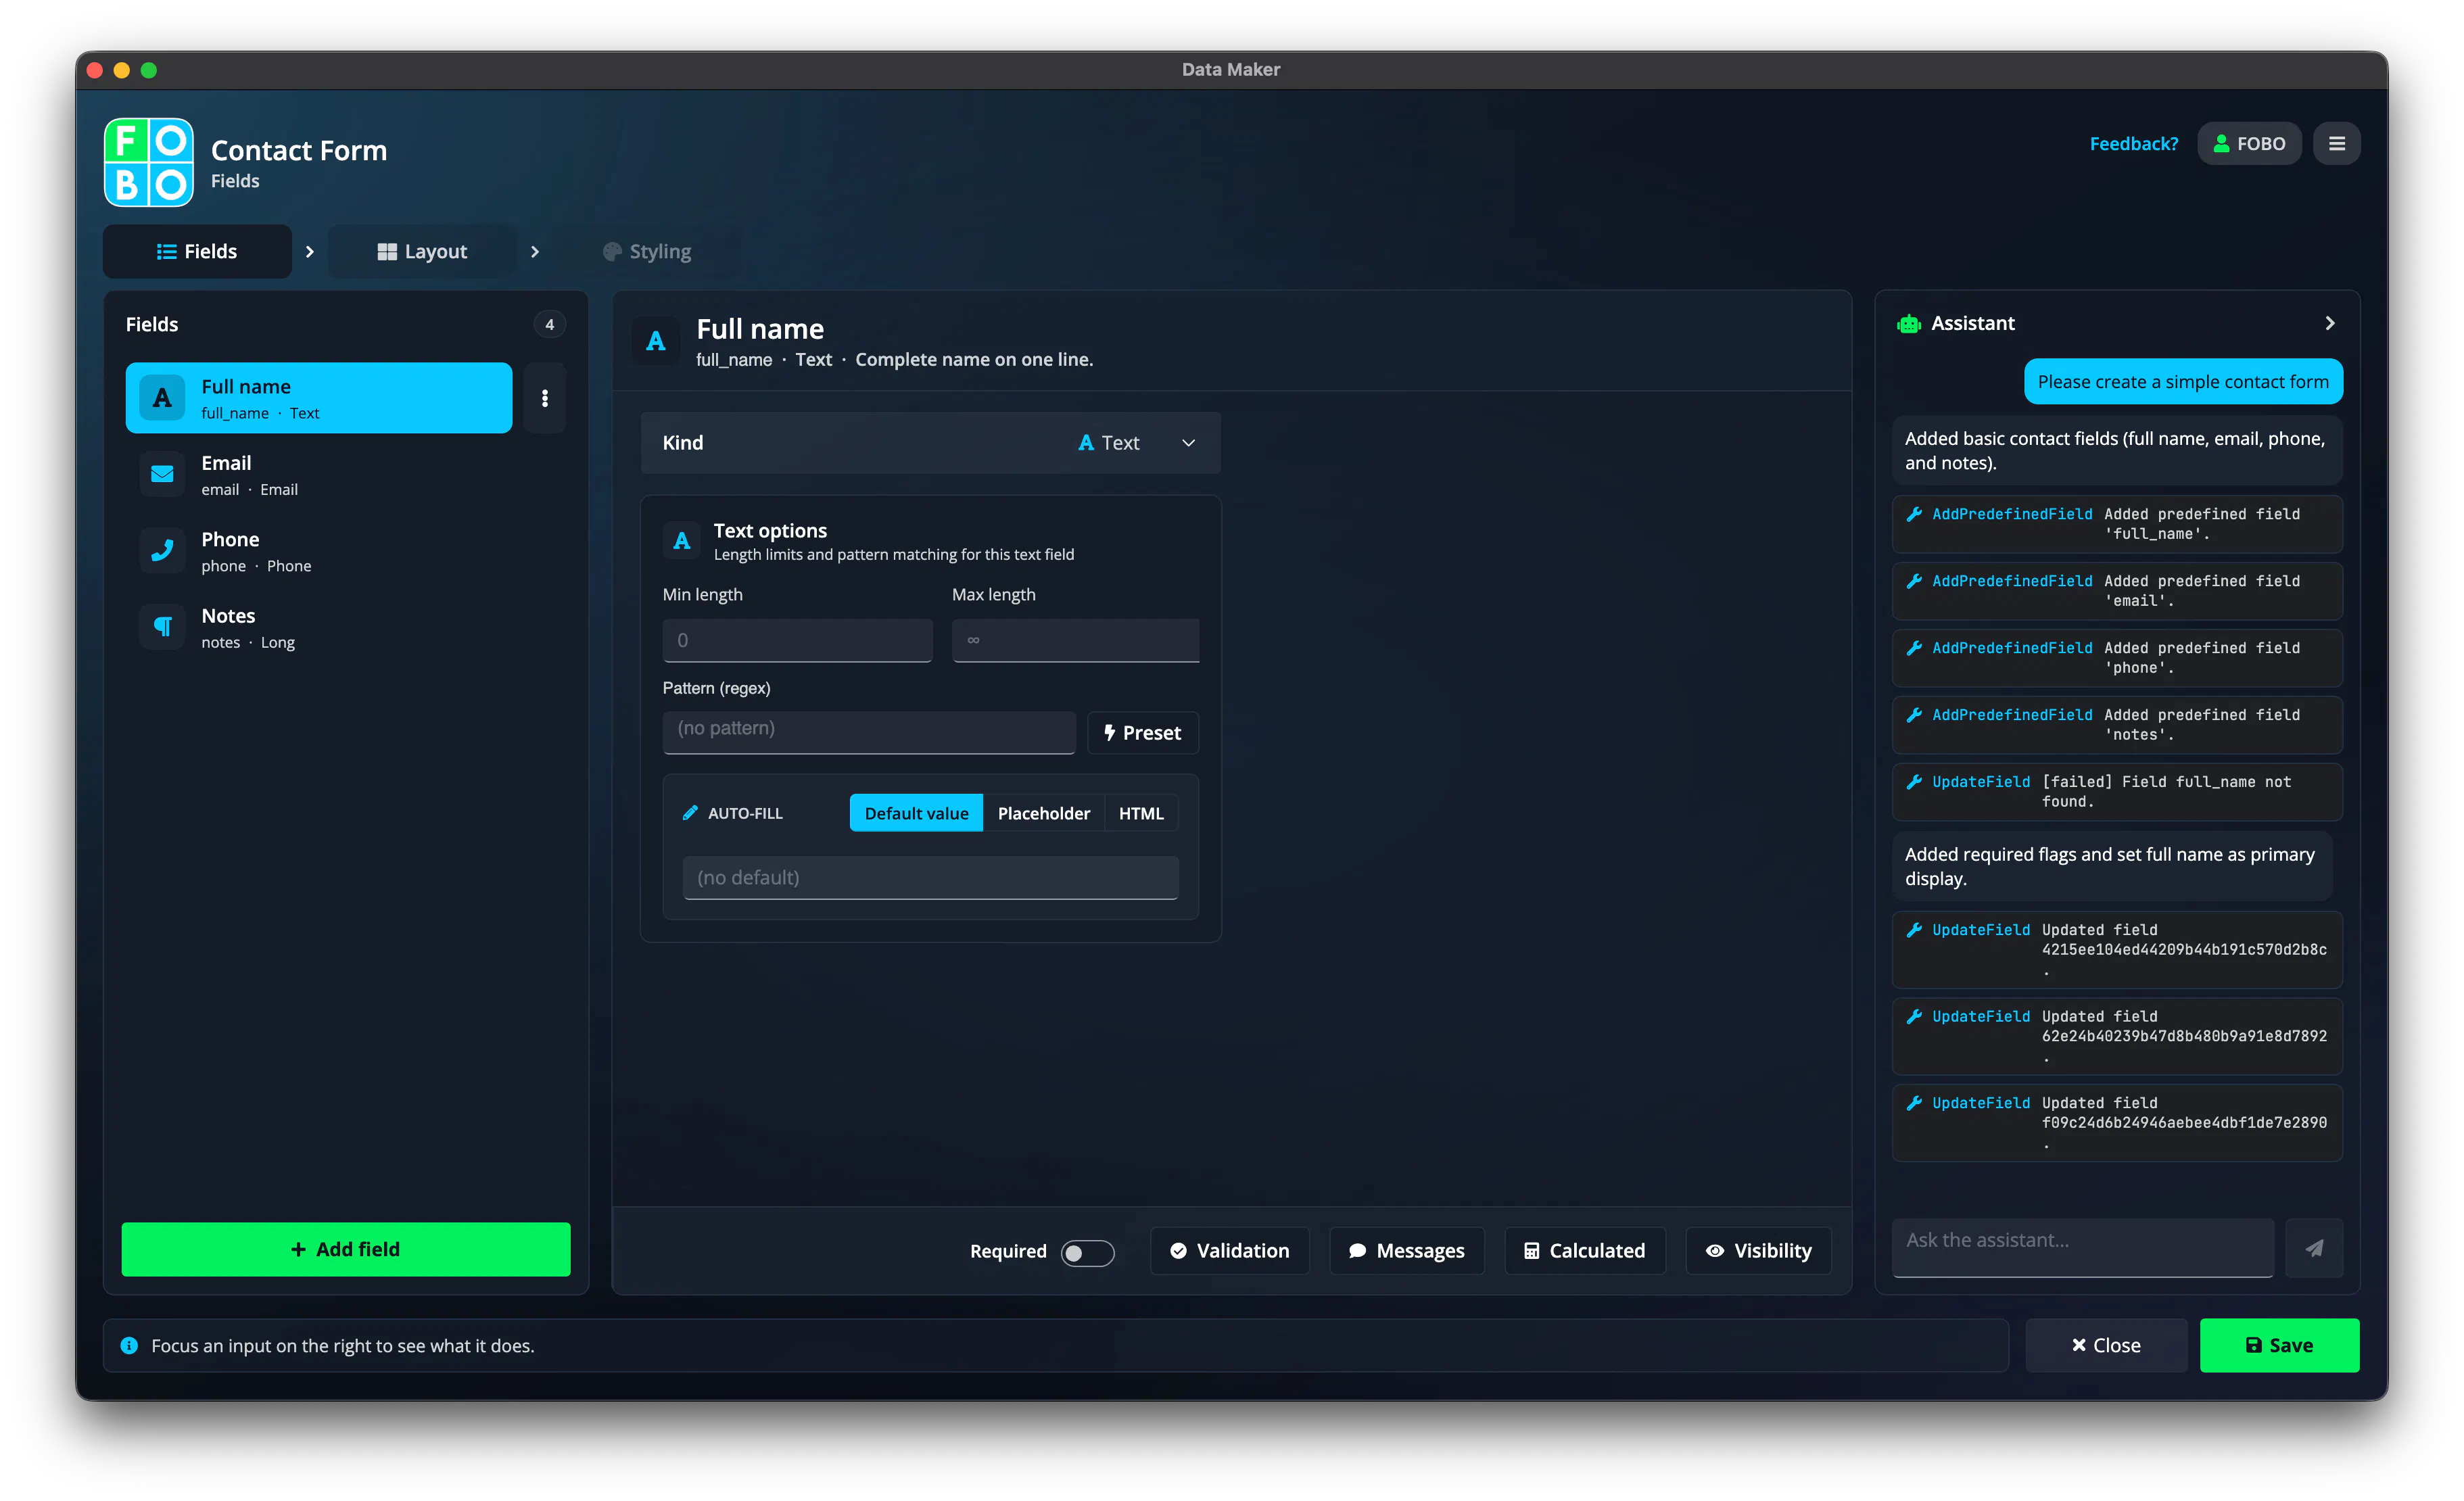Open the Visibility section
The width and height of the screenshot is (2464, 1501).
pyautogui.click(x=1759, y=1251)
